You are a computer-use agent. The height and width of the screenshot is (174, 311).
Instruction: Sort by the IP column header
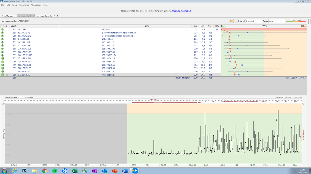pyautogui.click(x=59, y=26)
